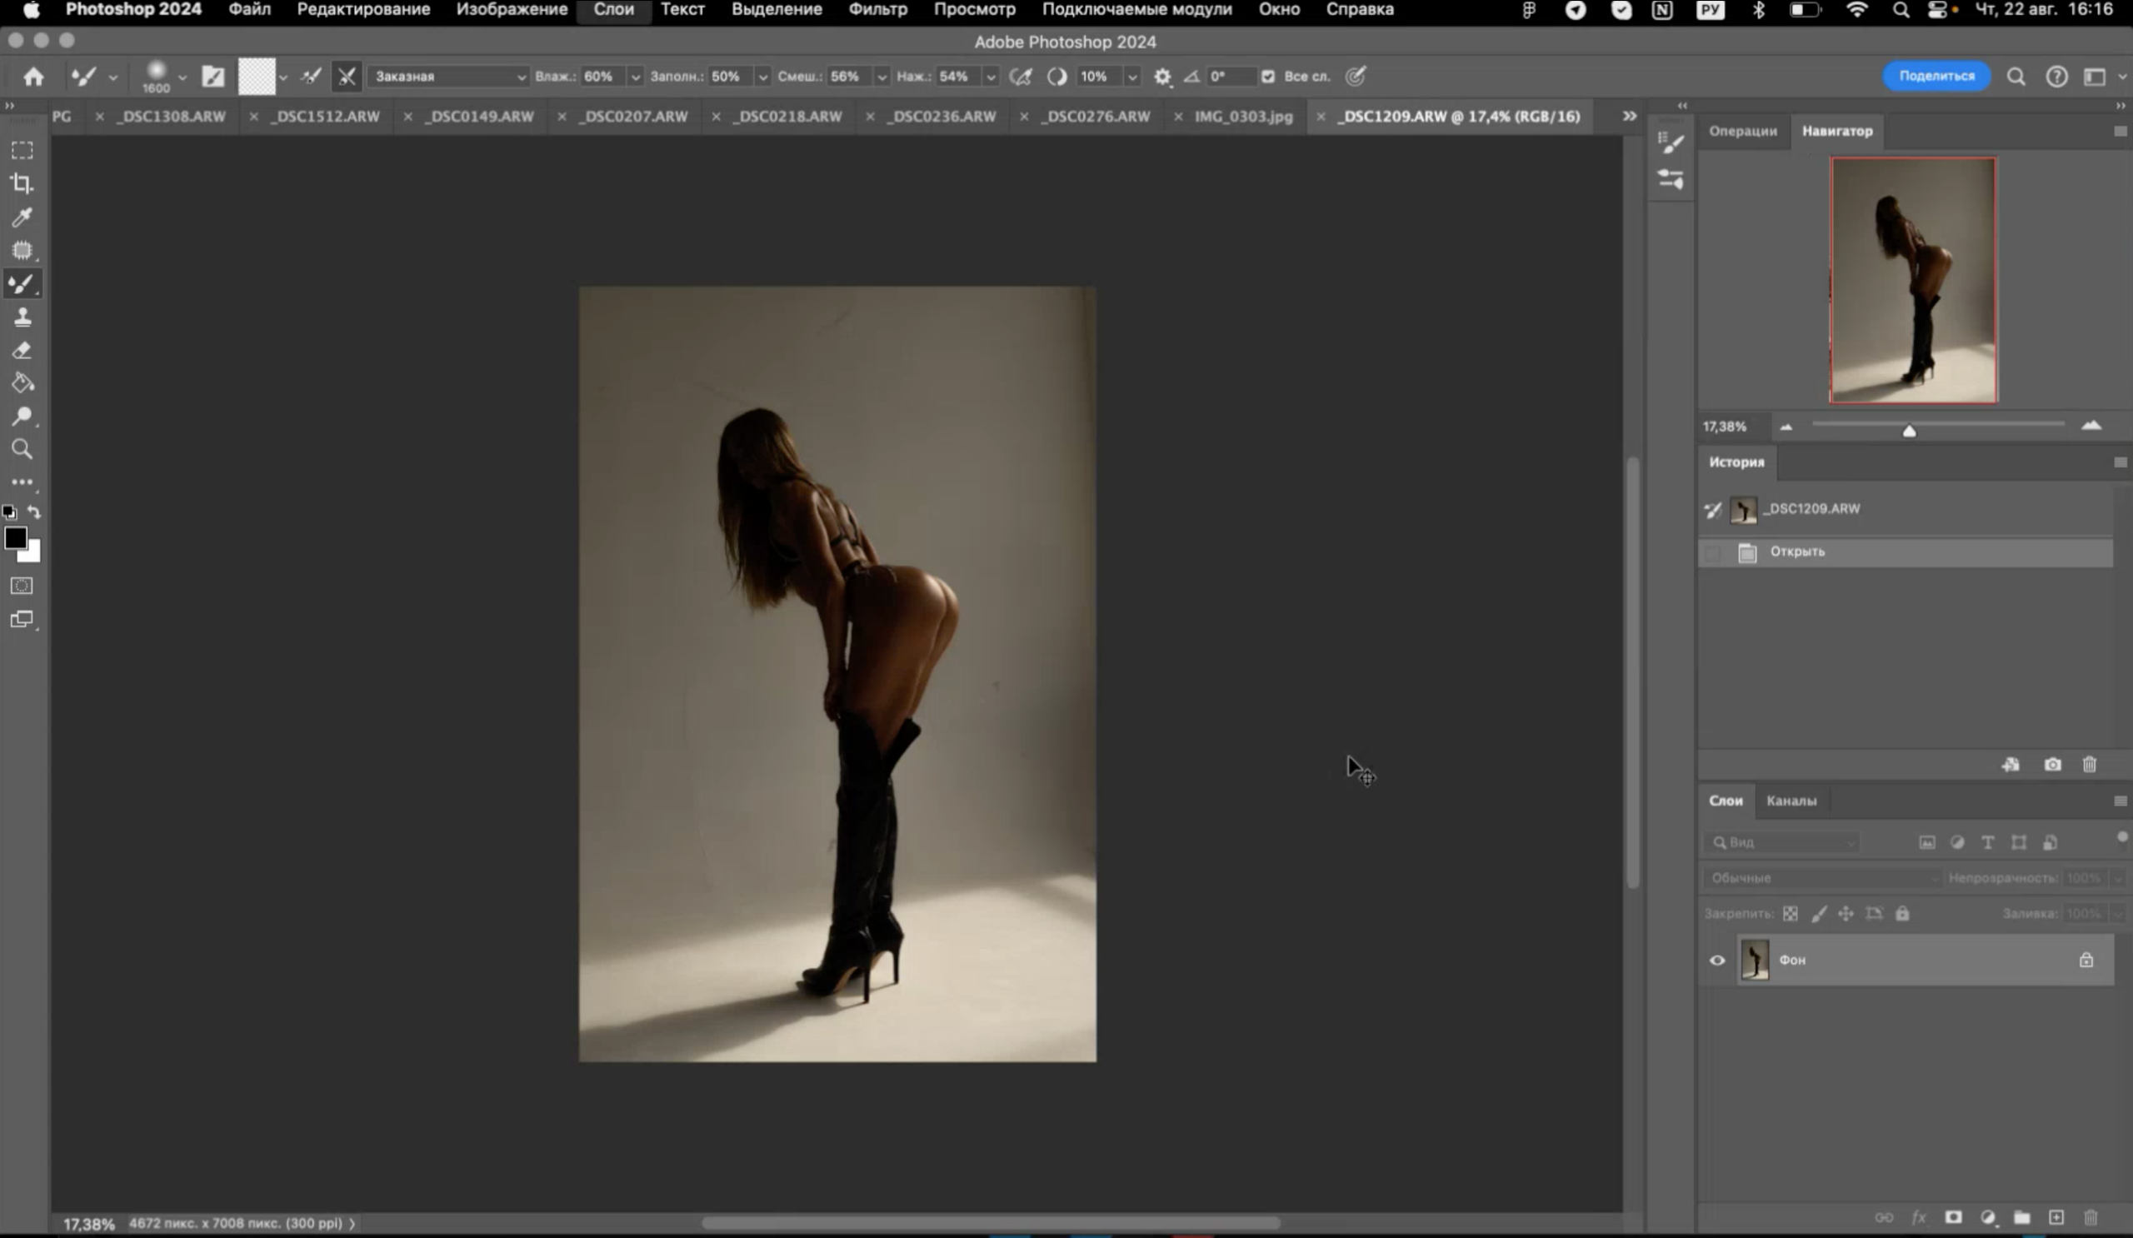Image resolution: width=2133 pixels, height=1238 pixels.
Task: Create new document from current state
Action: (x=2011, y=765)
